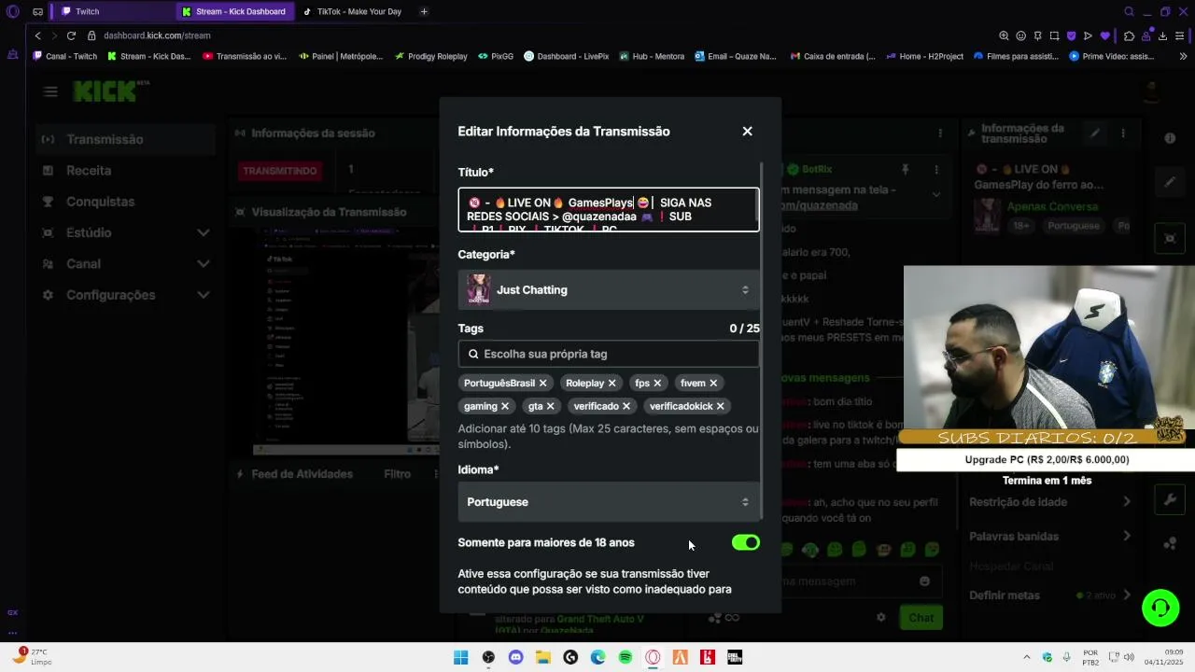Open the weather widget showing 27°C

click(32, 657)
